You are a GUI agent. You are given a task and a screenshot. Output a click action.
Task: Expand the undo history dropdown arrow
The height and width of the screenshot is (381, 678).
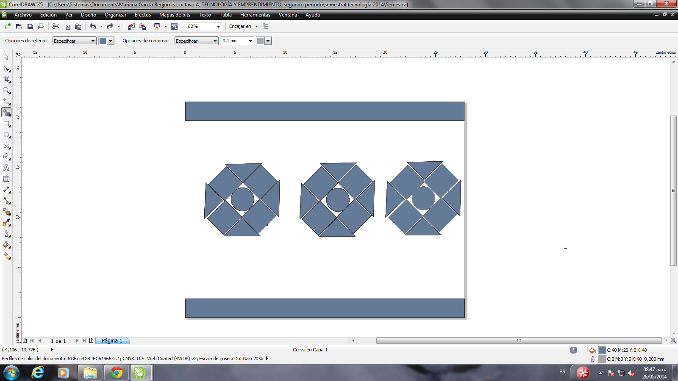pos(101,26)
